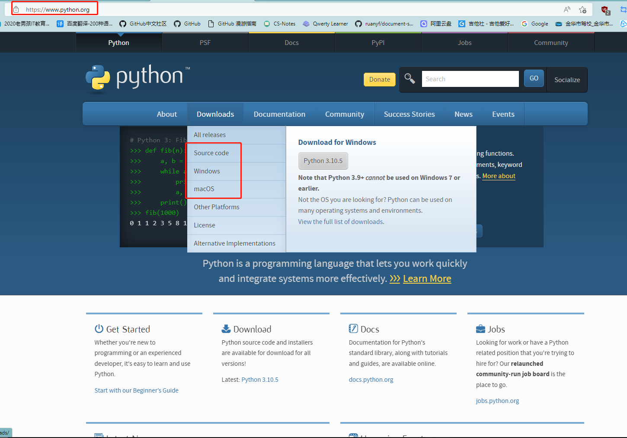Expand the Socialize menu
627x438 pixels.
pyautogui.click(x=567, y=80)
